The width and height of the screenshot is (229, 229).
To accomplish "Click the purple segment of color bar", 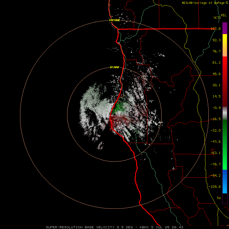I will (225, 28).
